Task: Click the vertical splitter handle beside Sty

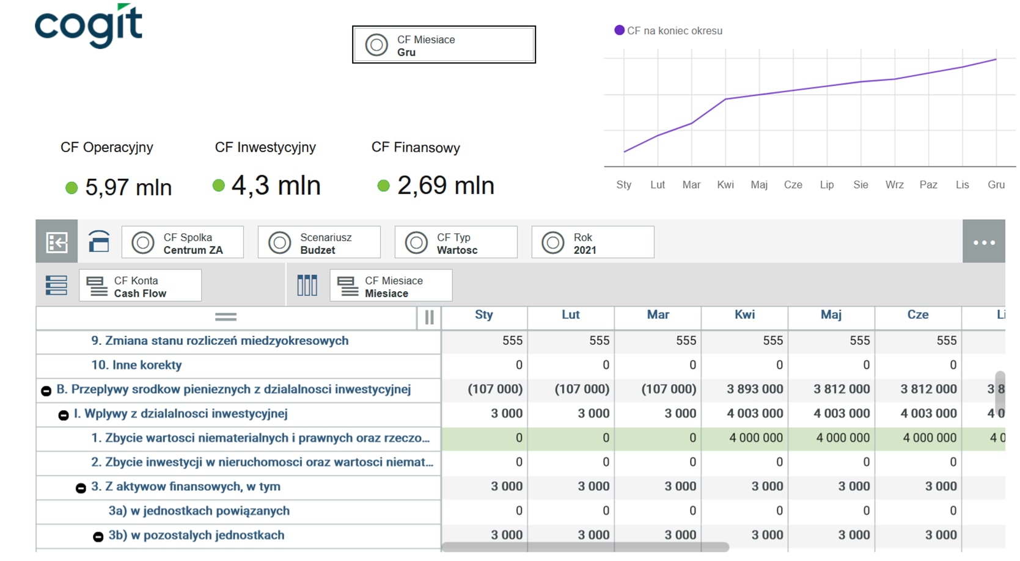Action: [430, 317]
